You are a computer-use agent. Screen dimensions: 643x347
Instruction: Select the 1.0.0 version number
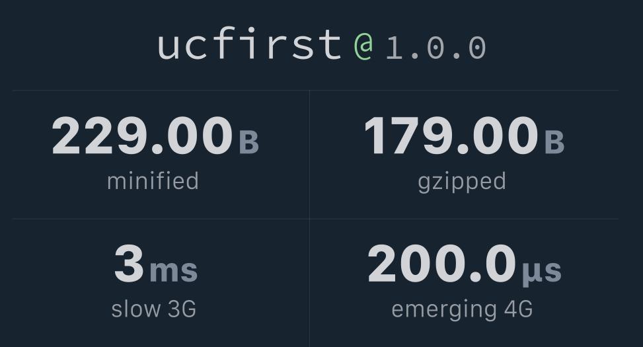click(435, 48)
